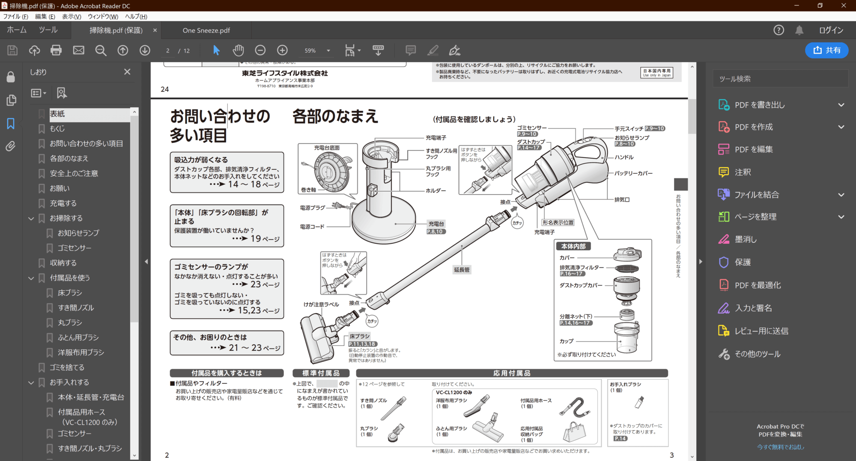Switch to the ホーム tab

(x=17, y=30)
